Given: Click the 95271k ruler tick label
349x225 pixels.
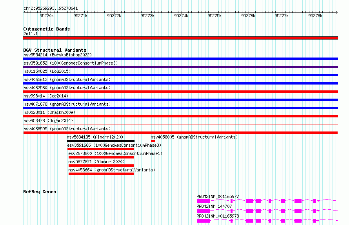Looking at the screenshot, I should 80,16.
